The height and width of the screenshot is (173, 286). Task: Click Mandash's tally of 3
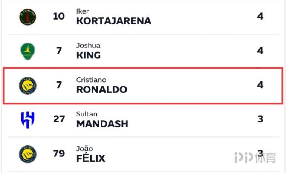click(260, 119)
